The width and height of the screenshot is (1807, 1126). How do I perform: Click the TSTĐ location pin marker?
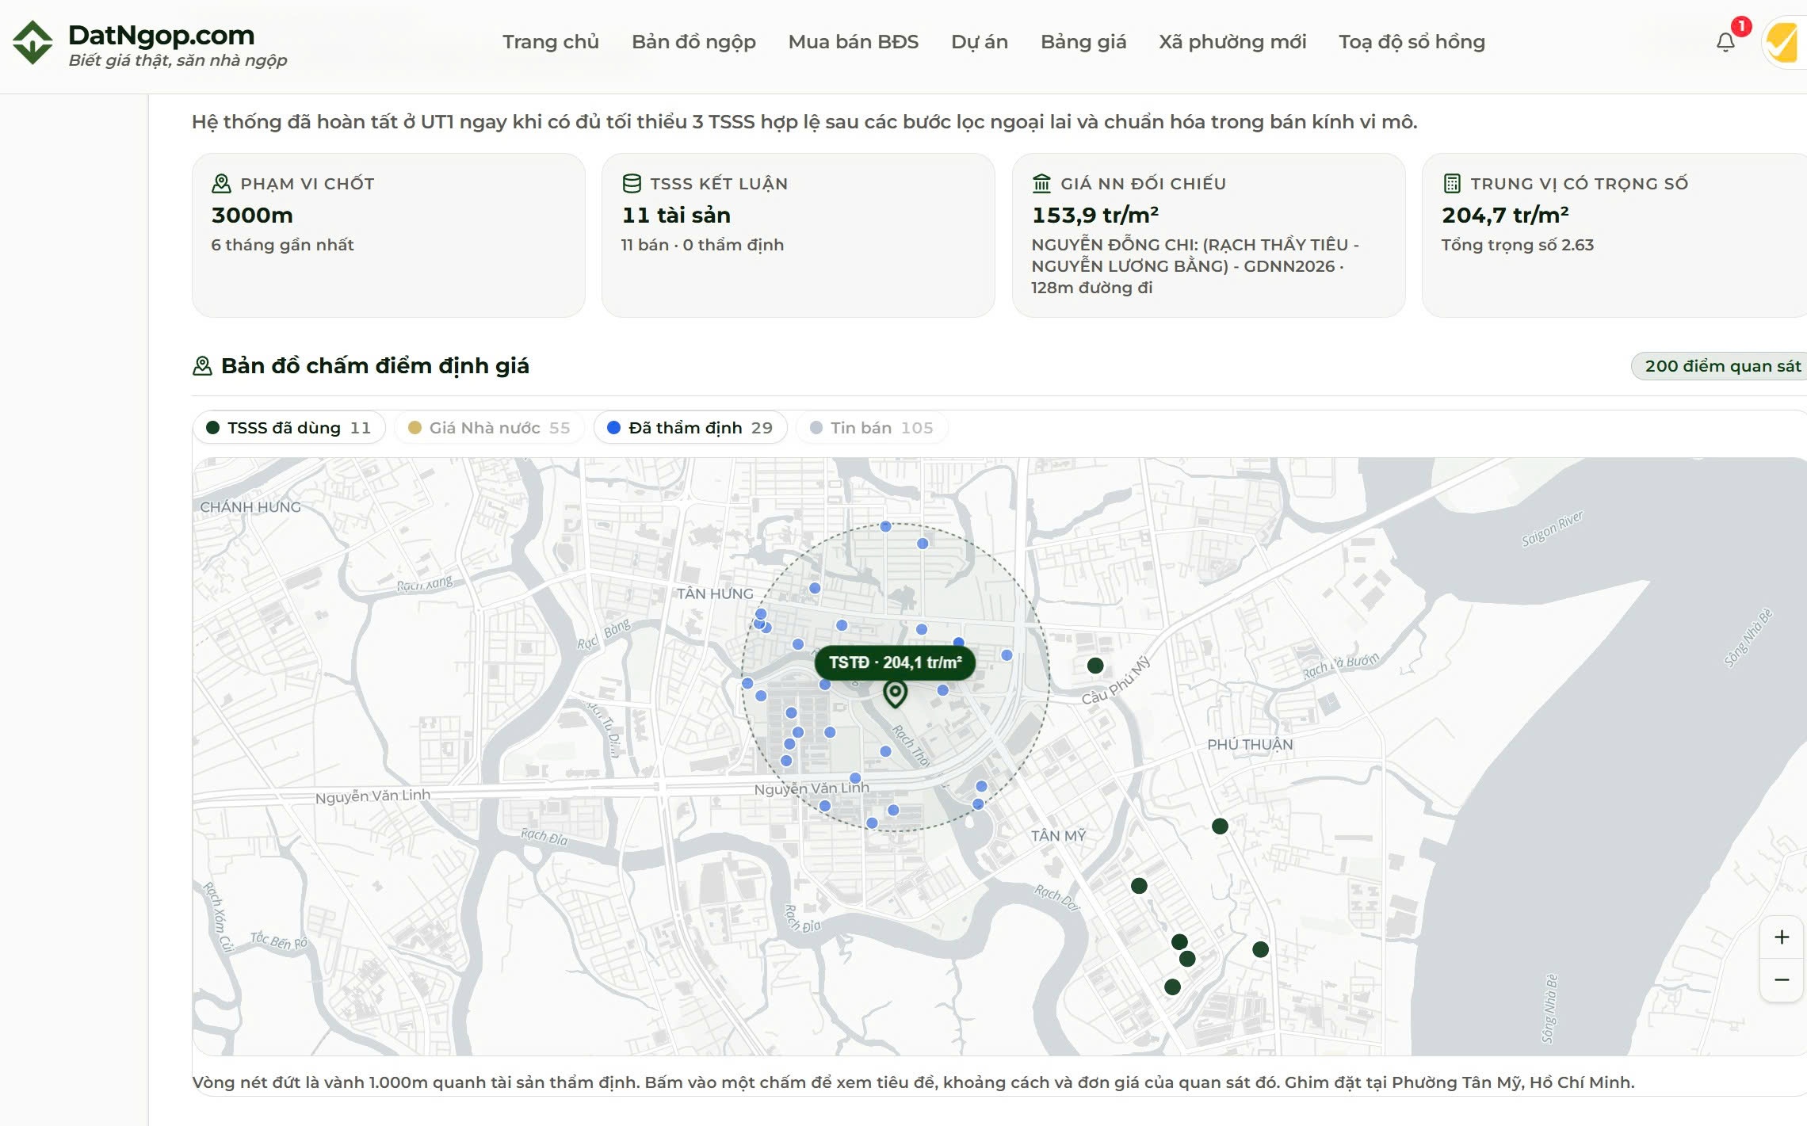coord(895,694)
